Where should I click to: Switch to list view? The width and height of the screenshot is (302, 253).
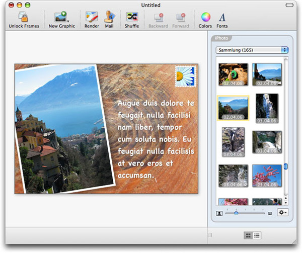coord(257,235)
